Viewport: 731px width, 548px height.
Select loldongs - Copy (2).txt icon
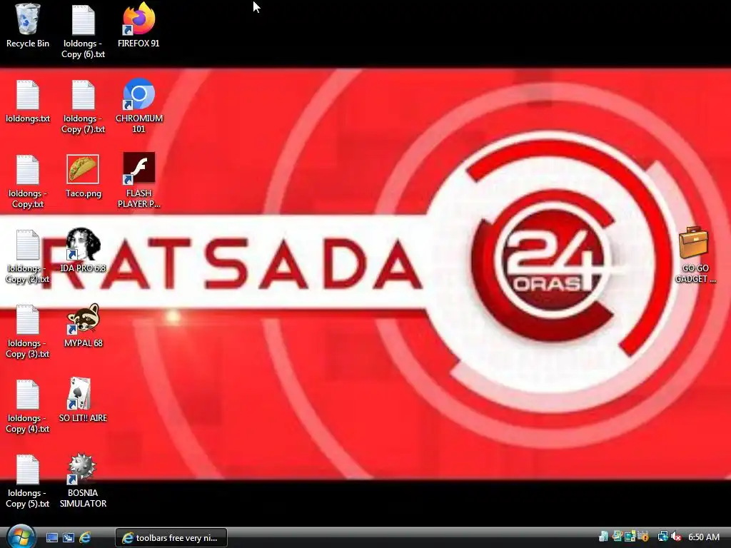point(28,256)
